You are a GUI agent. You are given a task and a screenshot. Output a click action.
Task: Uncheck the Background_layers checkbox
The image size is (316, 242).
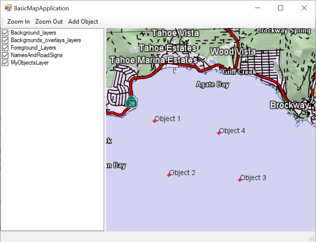point(5,33)
